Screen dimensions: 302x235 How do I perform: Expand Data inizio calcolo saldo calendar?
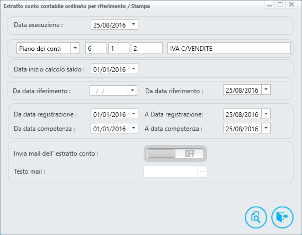point(134,69)
